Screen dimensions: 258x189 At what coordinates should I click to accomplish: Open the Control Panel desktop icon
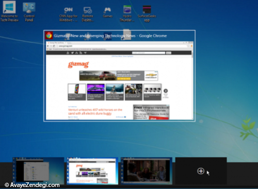click(x=29, y=12)
